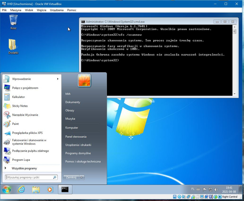Expand Wszystkie programy list
Image resolution: width=244 pixels, height=201 pixels.
(x=31, y=168)
